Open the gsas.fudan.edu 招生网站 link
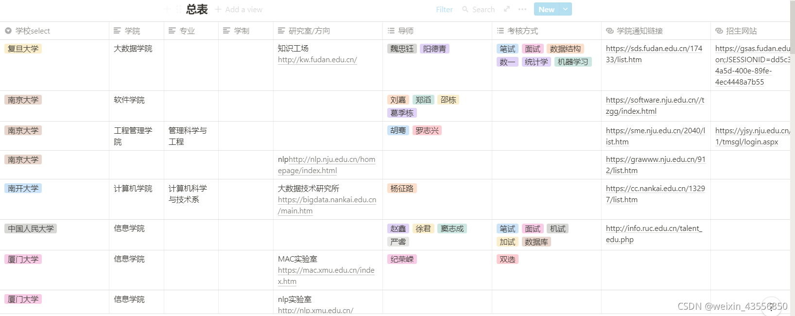 (752, 65)
